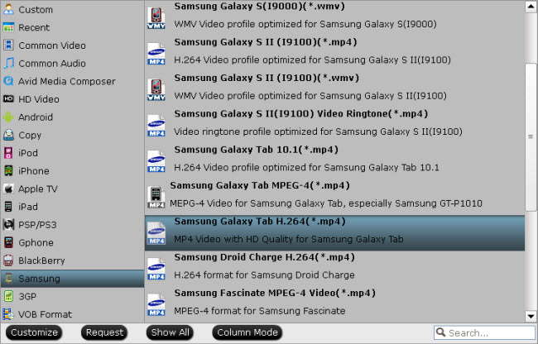This screenshot has width=538, height=344.
Task: Click the iPhone device icon
Action: [8, 170]
